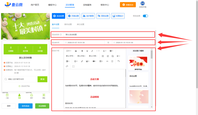Open the 排行 ranking tab icon

click(x=32, y=96)
